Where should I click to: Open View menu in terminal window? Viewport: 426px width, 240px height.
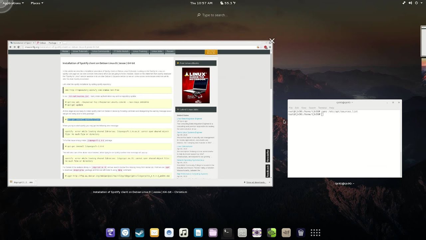point(304,108)
